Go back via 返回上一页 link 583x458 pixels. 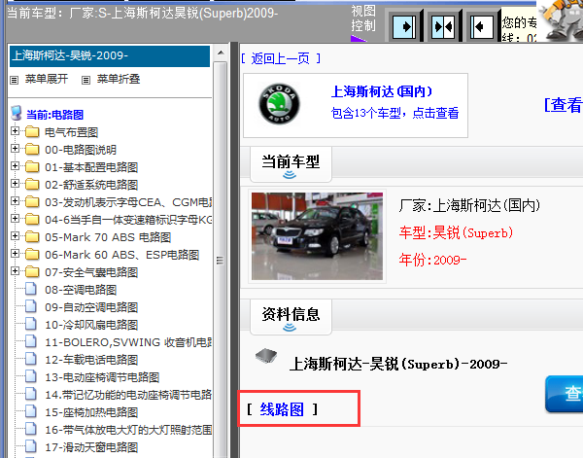281,58
